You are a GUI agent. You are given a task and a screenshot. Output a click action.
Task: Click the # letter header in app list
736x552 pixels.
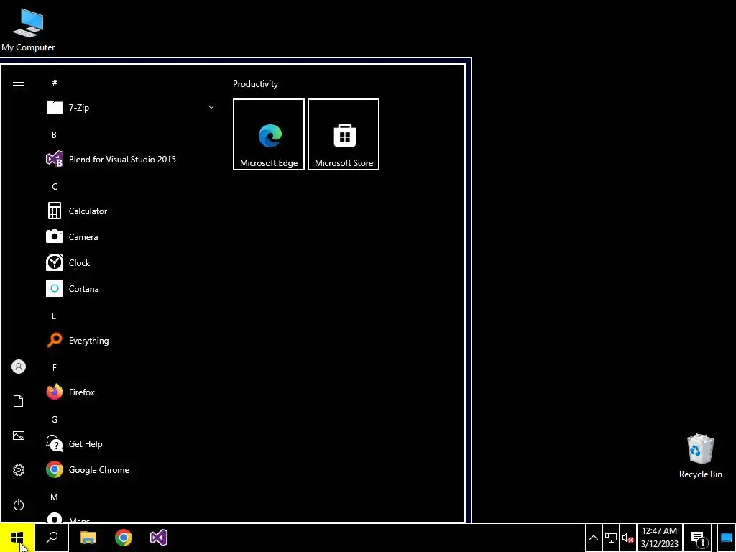pos(55,83)
